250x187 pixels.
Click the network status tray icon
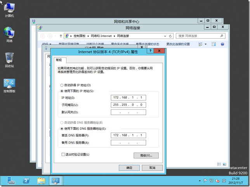pos(212,181)
